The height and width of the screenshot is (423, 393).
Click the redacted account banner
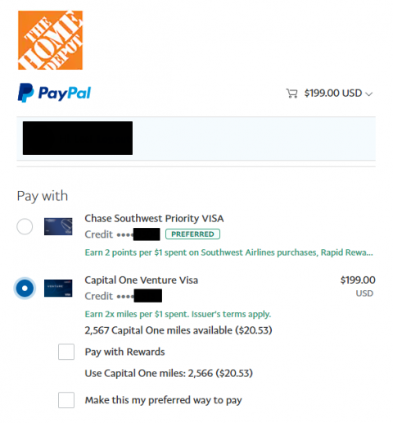[196, 139]
